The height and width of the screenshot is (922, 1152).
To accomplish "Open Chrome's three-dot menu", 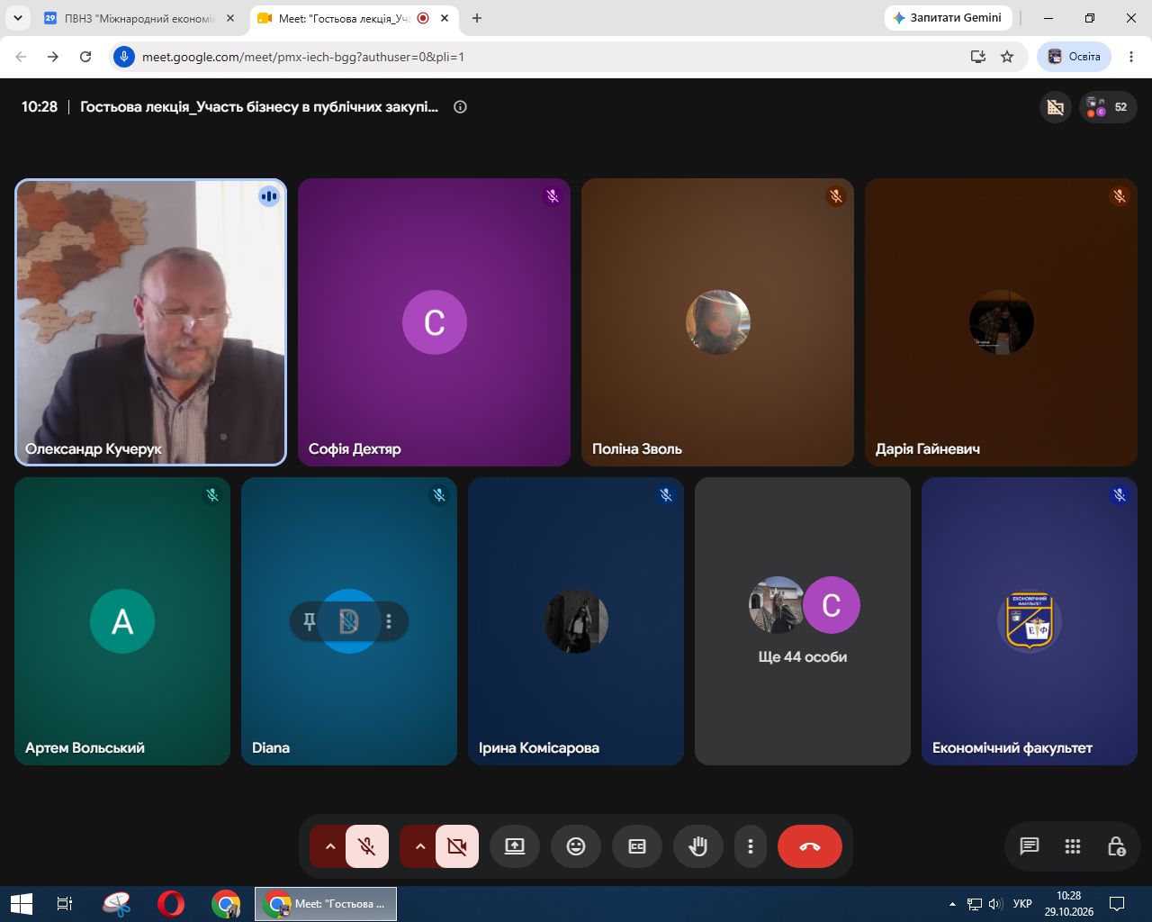I will (x=1131, y=57).
